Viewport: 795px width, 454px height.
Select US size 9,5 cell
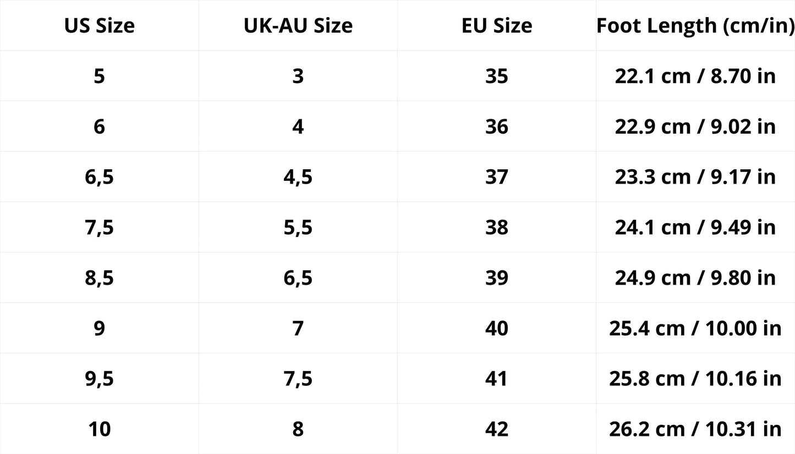tap(99, 379)
